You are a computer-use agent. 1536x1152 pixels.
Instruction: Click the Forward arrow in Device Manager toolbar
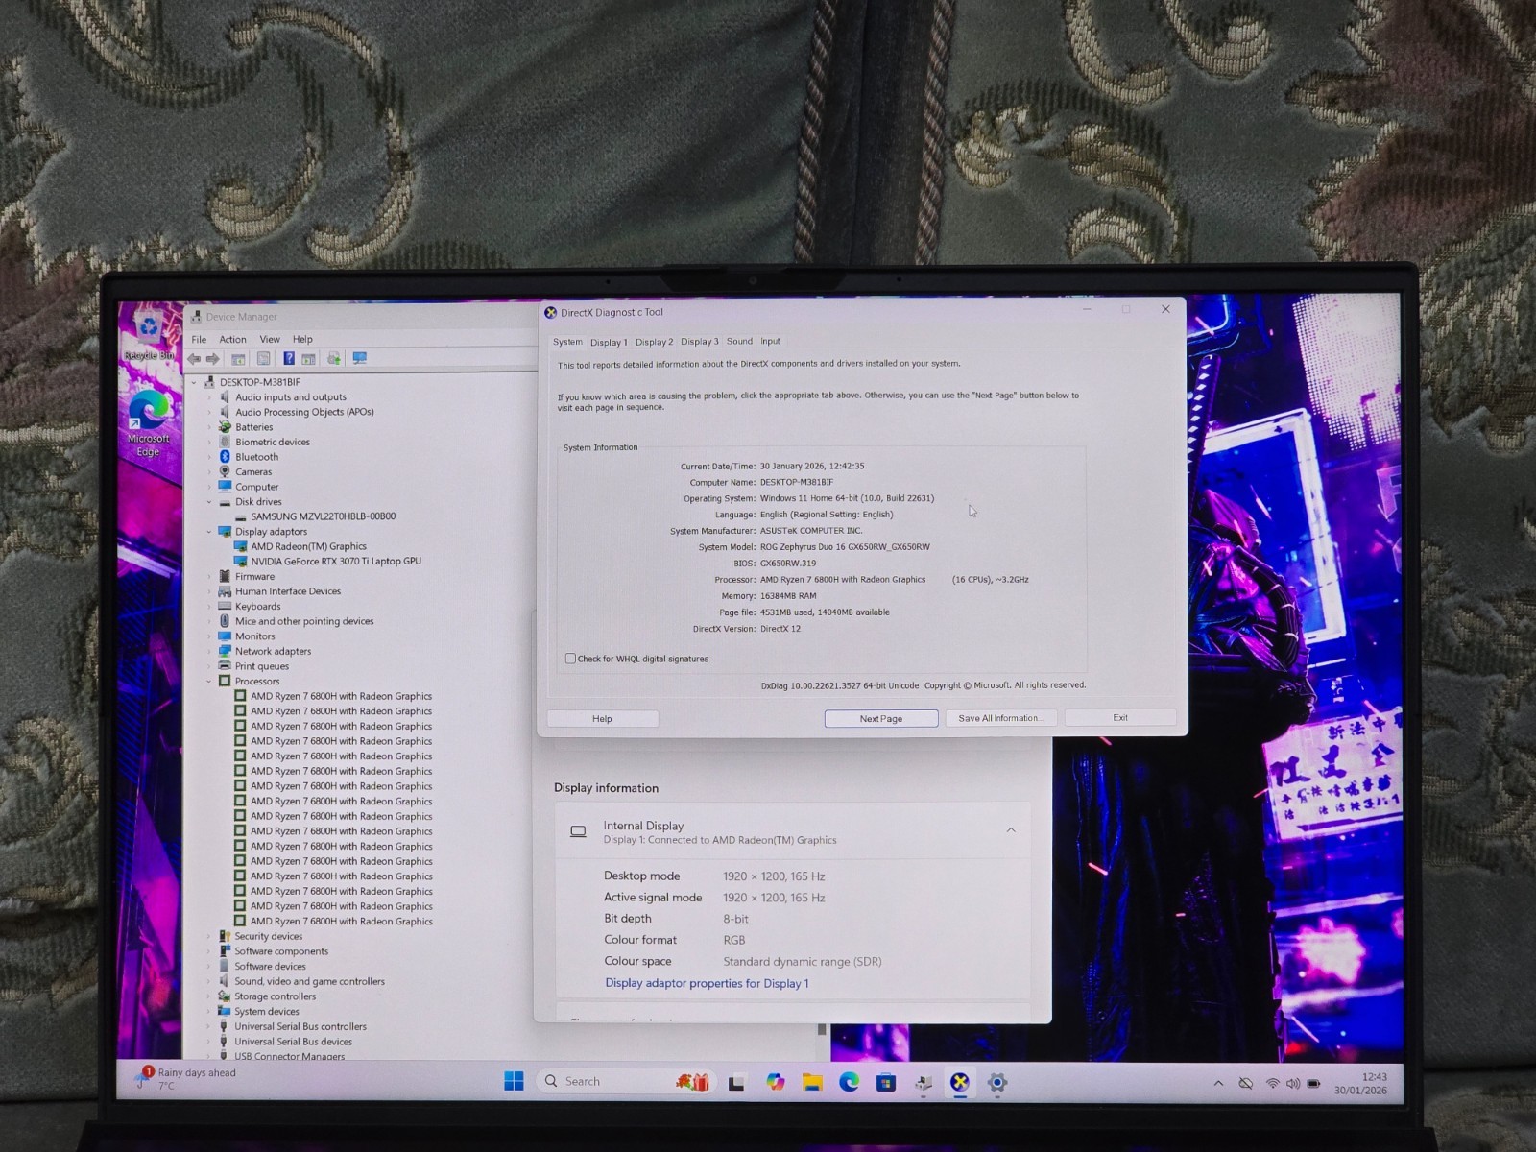click(x=213, y=359)
